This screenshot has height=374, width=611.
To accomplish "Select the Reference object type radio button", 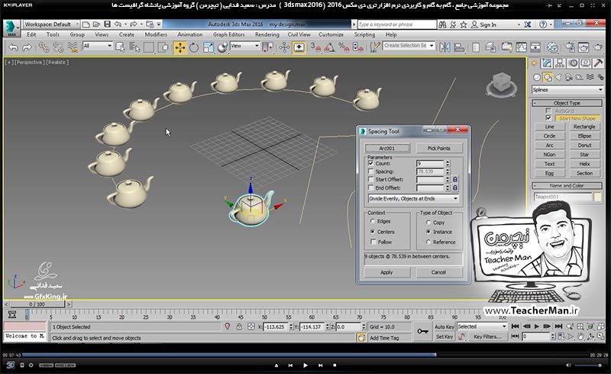I will click(x=428, y=242).
